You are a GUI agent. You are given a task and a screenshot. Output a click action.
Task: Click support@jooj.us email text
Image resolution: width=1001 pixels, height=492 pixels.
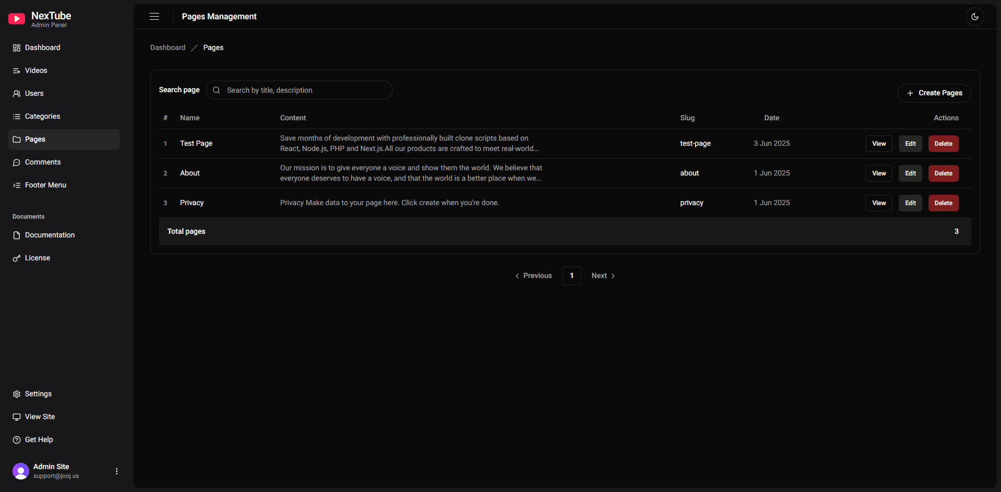(56, 476)
